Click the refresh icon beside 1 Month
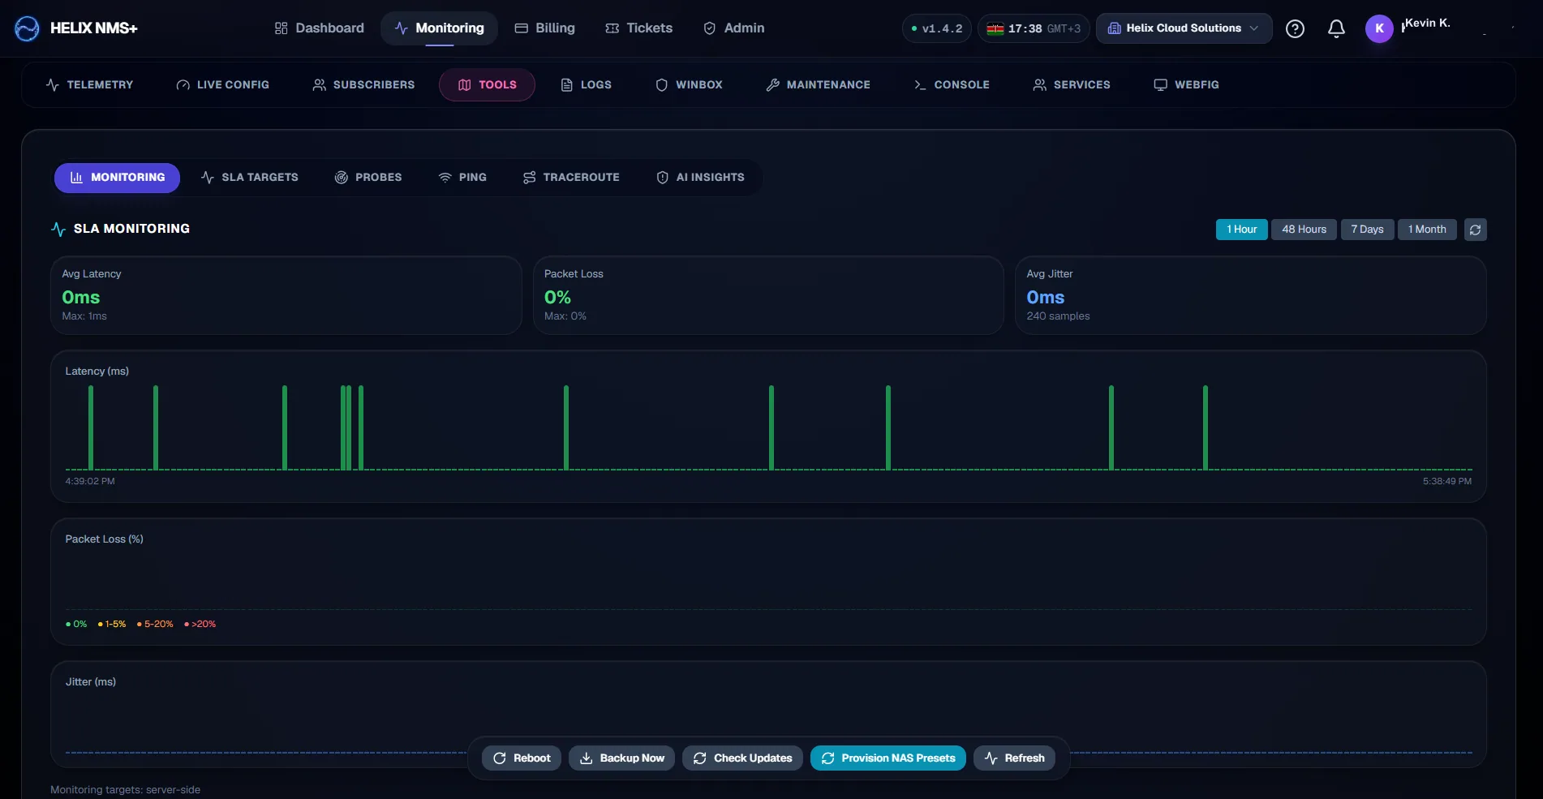Screen dimensions: 1543x799 (x=1476, y=230)
